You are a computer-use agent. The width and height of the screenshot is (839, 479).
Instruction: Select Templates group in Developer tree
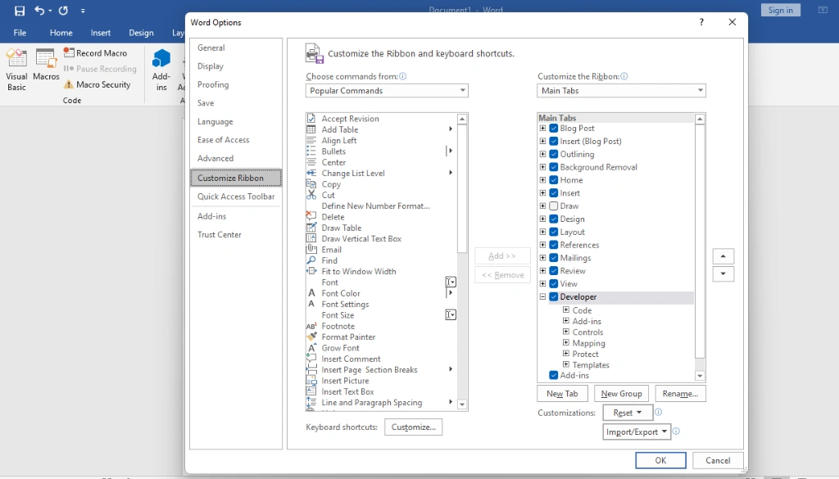pyautogui.click(x=591, y=365)
